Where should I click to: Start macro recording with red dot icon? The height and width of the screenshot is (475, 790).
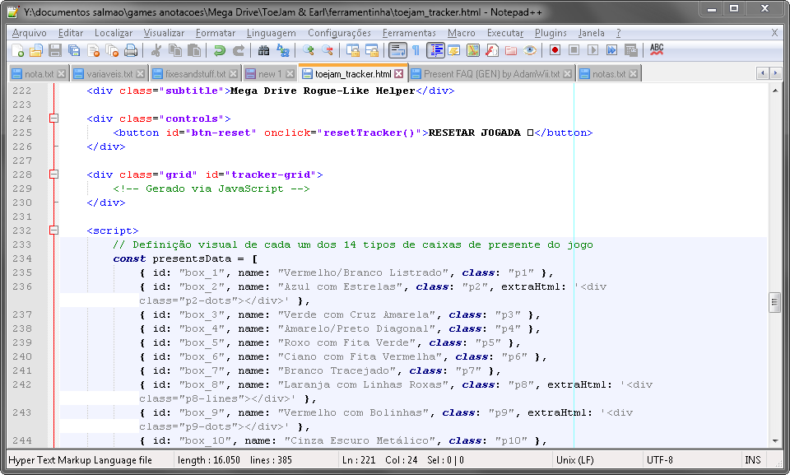(x=555, y=50)
